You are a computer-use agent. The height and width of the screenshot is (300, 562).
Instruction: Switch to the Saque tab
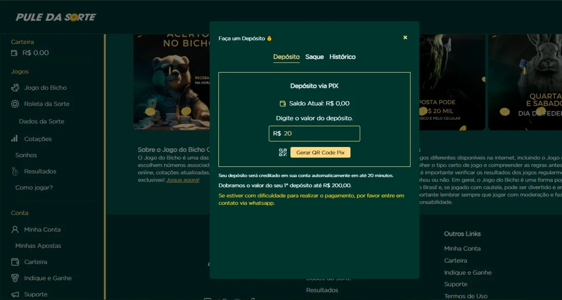point(314,57)
